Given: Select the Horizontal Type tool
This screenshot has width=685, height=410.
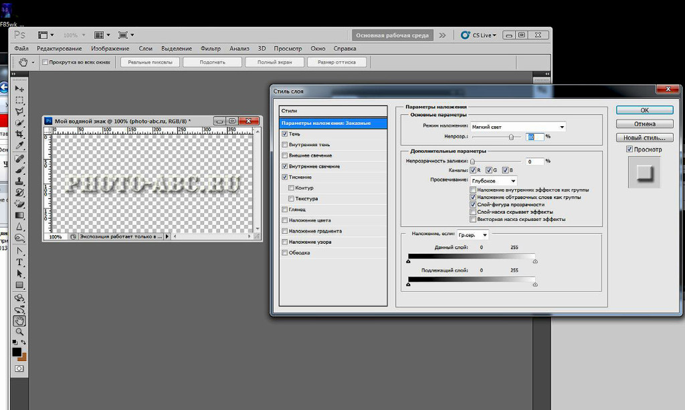Looking at the screenshot, I should (19, 262).
